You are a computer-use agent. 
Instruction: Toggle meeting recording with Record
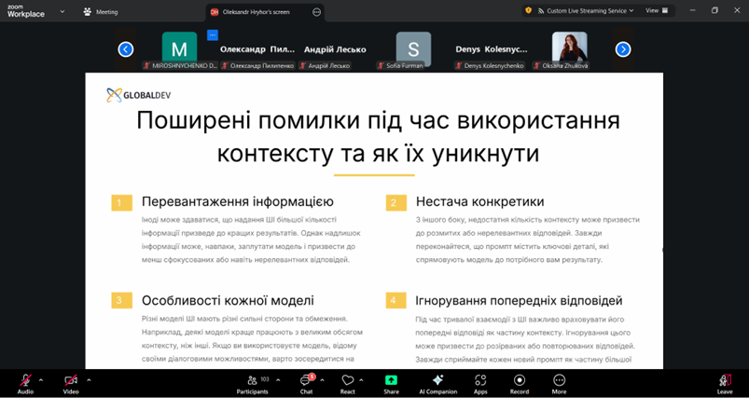point(519,380)
